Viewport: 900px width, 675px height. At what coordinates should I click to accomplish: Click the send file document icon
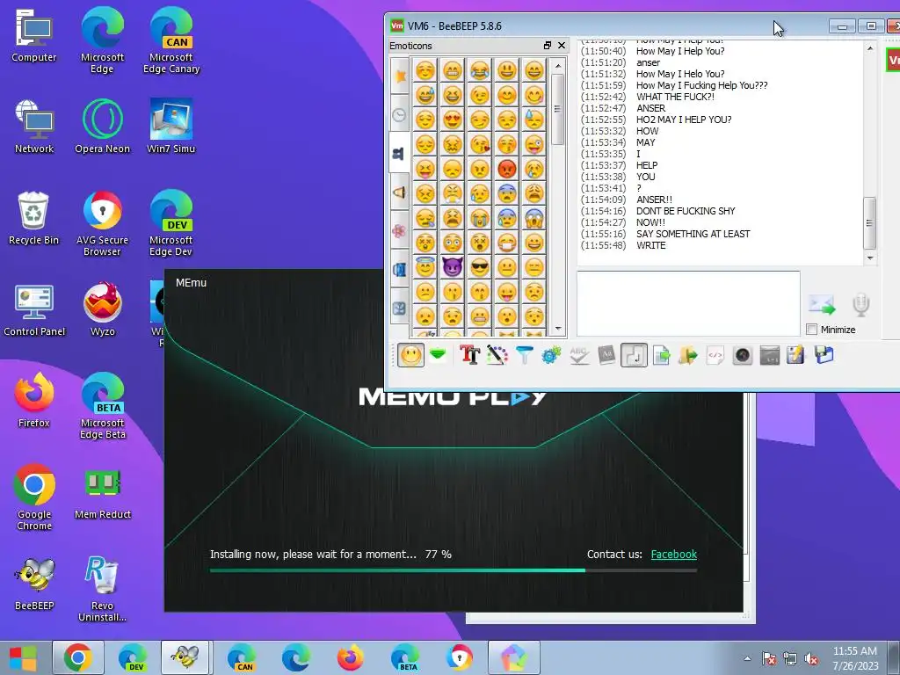pyautogui.click(x=661, y=355)
